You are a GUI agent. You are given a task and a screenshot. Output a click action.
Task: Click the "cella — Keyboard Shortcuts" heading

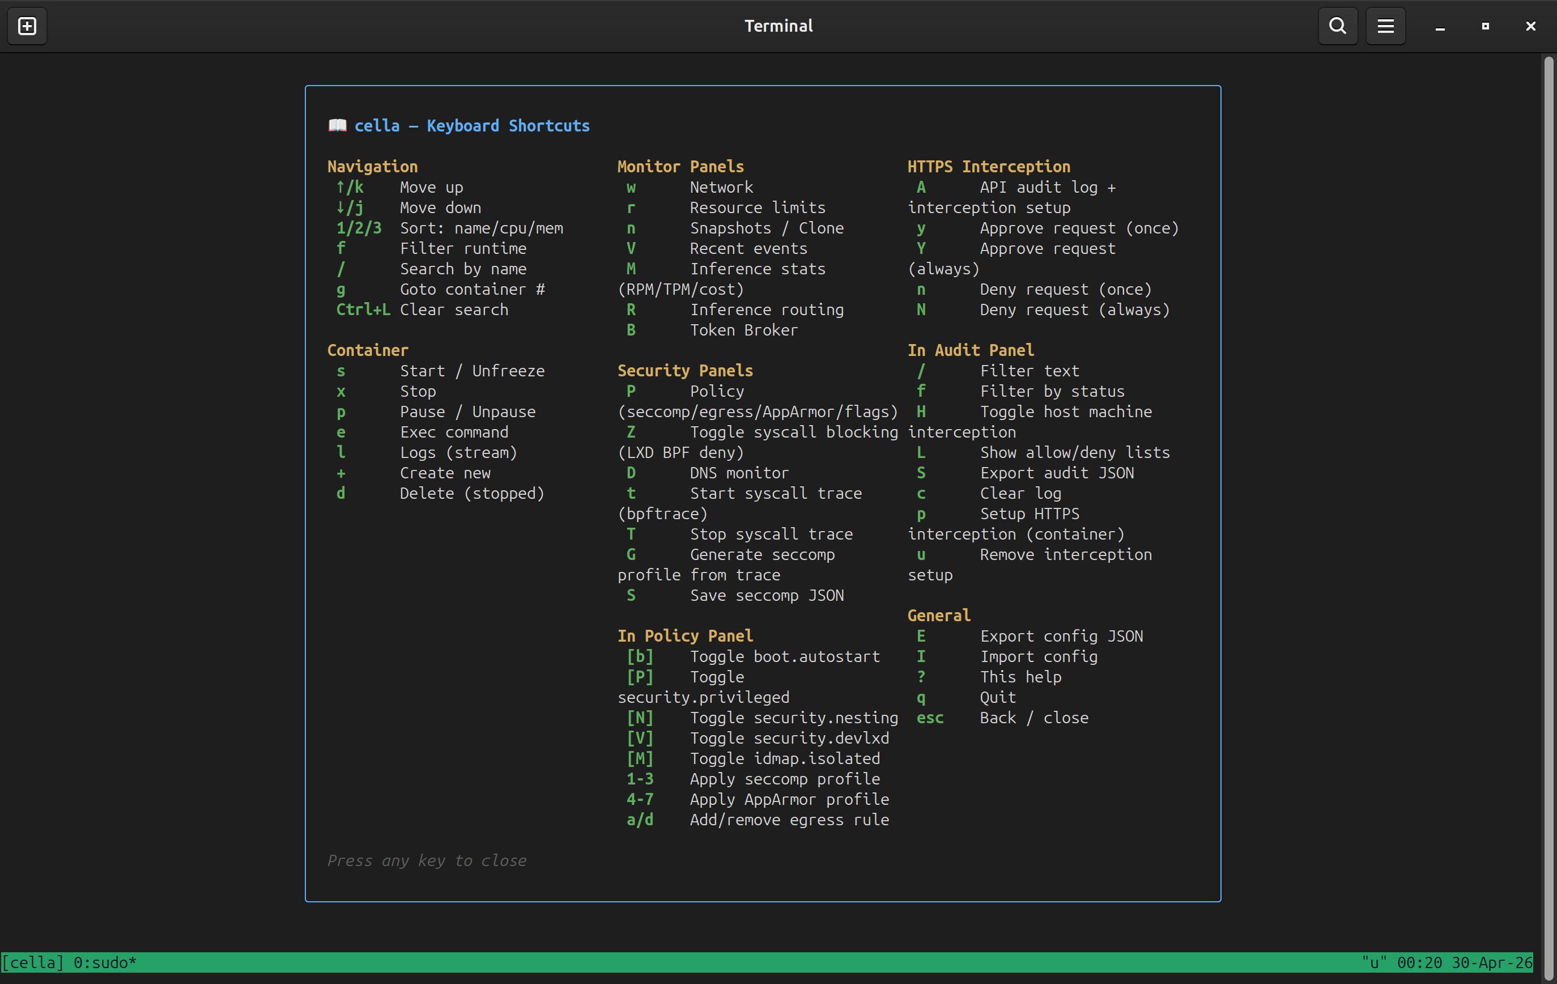[x=472, y=125]
